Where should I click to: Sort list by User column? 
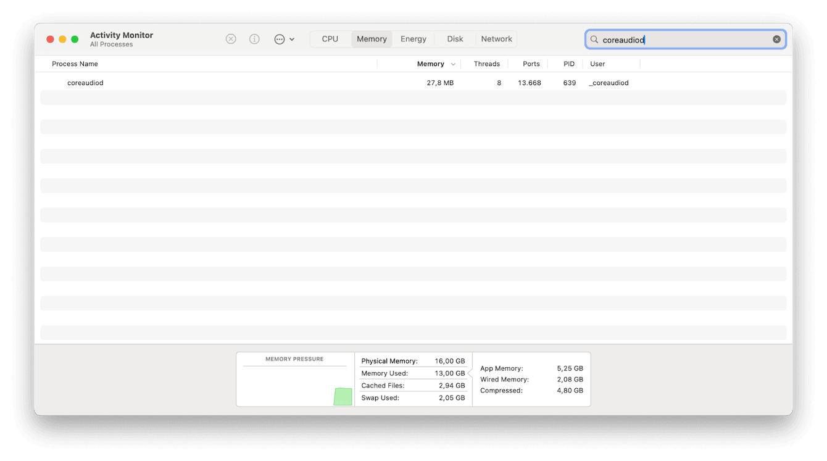(597, 64)
